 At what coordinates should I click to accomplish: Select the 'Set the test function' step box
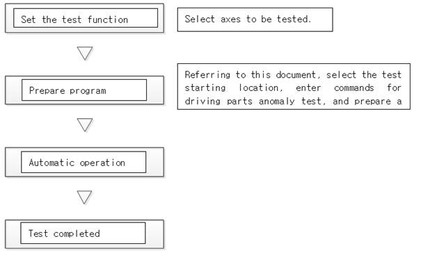85,18
